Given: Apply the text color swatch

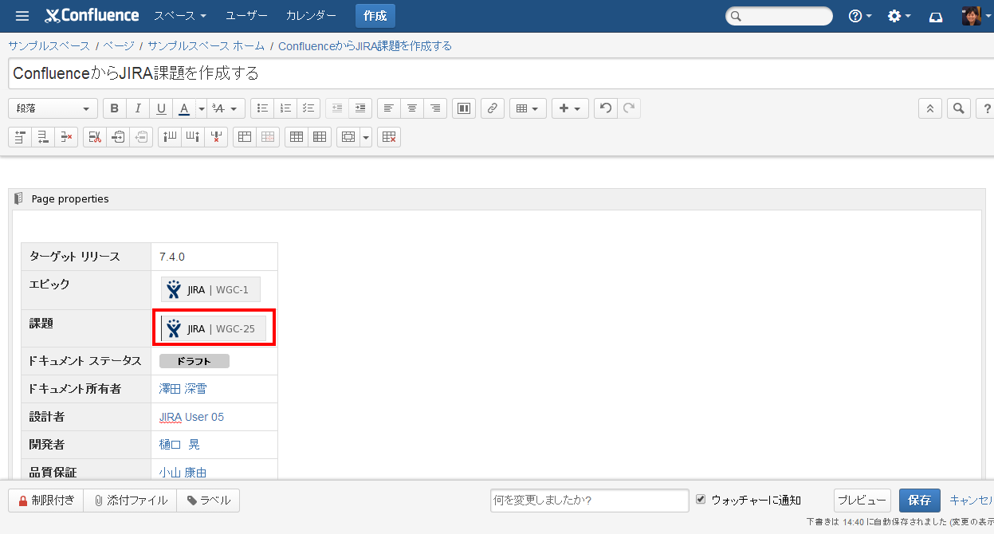Looking at the screenshot, I should point(184,108).
